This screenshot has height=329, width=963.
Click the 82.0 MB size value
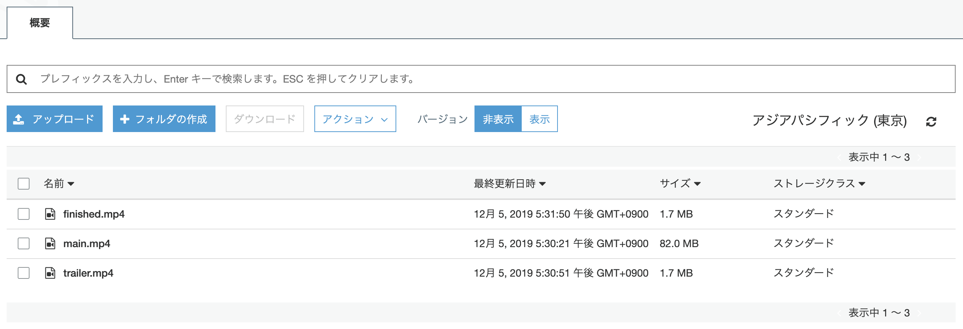(x=679, y=243)
